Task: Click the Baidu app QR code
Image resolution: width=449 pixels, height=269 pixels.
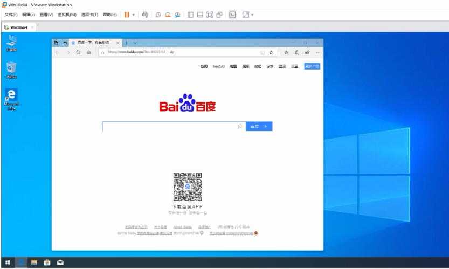Action: 188,187
